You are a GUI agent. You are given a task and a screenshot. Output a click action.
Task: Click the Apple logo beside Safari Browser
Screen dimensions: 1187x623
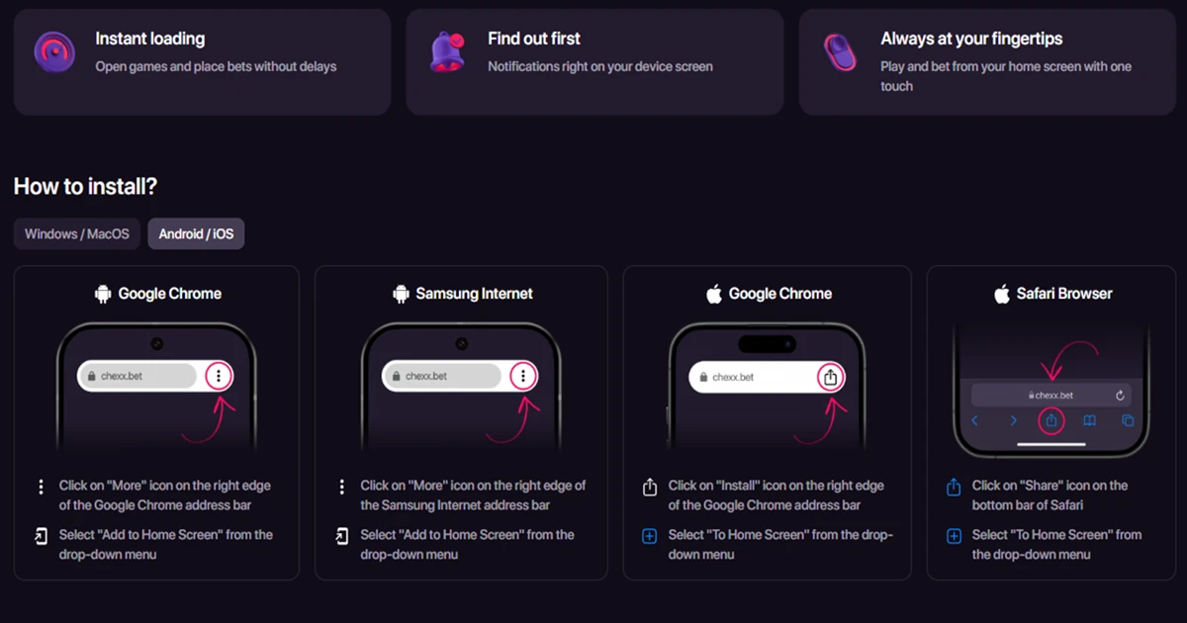coord(1001,294)
